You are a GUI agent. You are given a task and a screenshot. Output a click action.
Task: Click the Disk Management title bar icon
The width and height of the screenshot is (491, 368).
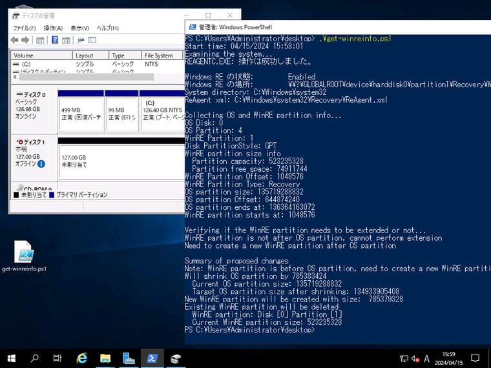(16, 15)
